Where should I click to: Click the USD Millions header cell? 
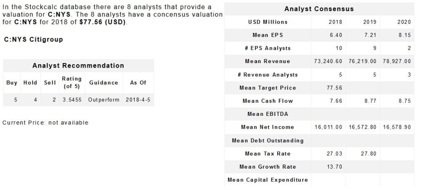pos(267,22)
